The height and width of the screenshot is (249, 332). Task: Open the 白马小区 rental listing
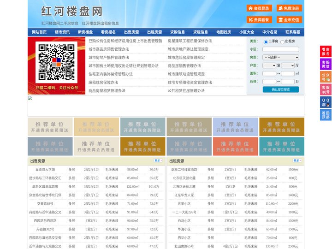[x=184, y=221]
